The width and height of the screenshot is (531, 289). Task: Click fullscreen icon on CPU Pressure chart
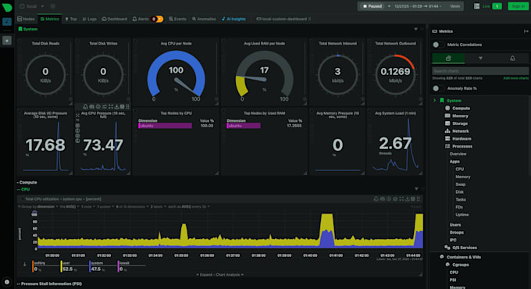tap(110, 107)
